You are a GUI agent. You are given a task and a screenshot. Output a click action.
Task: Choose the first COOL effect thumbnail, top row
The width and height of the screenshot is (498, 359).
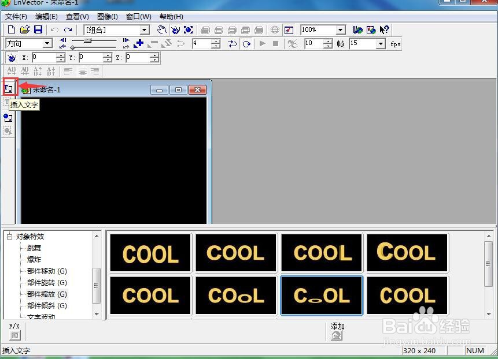point(150,253)
